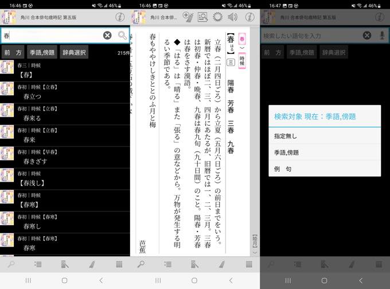The image size is (390, 289).
Task: Open '前　方' match mode selector above results list
Action: pos(13,53)
